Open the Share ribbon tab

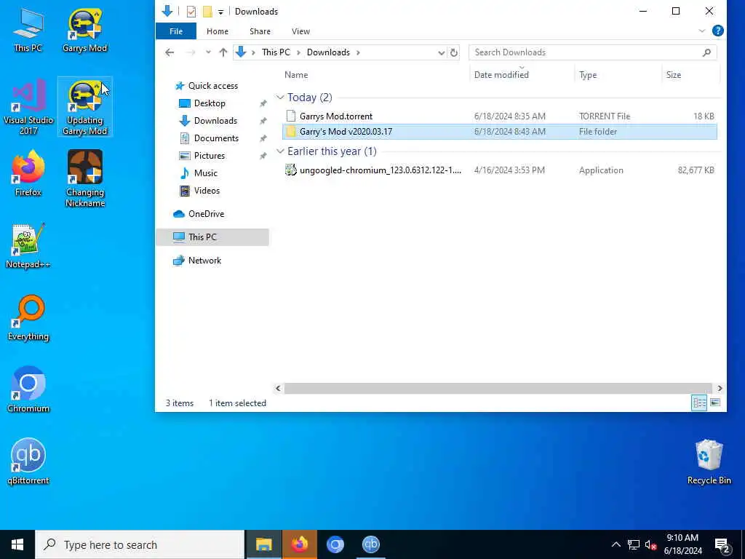pos(260,31)
